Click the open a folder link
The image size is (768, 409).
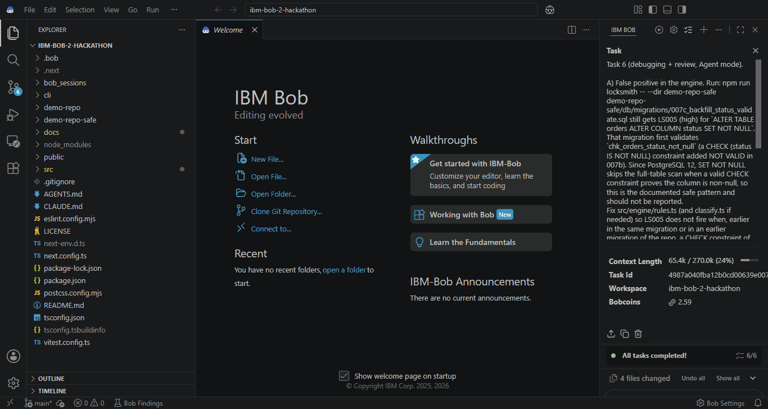click(x=345, y=270)
